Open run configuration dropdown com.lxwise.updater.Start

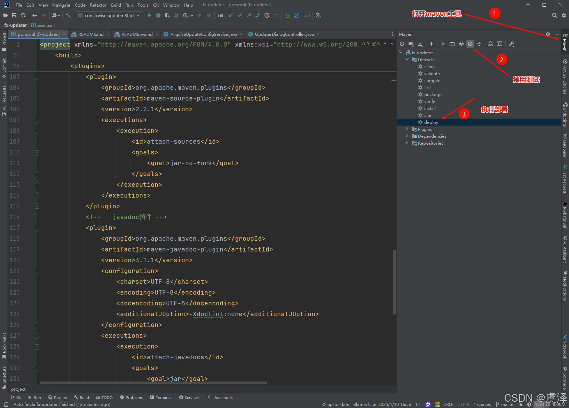[109, 15]
